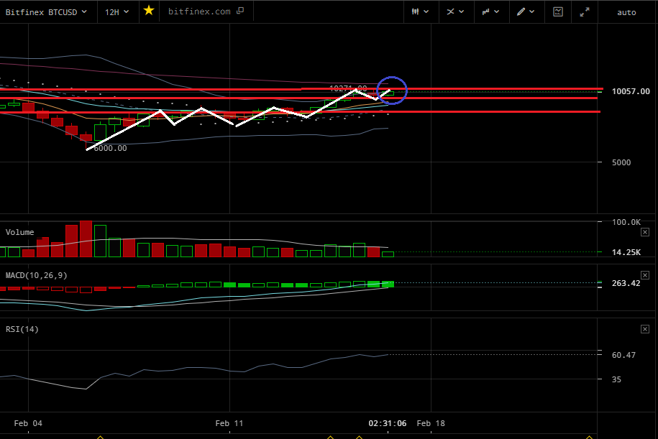Toggle the auto scale button
Image resolution: width=658 pixels, height=439 pixels.
(626, 13)
